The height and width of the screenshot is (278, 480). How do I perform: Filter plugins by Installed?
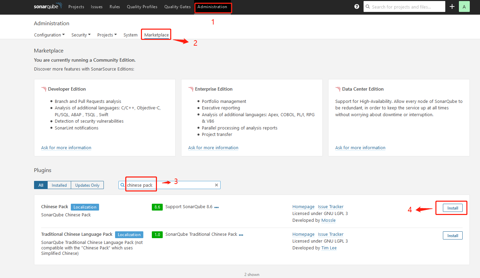(x=59, y=185)
